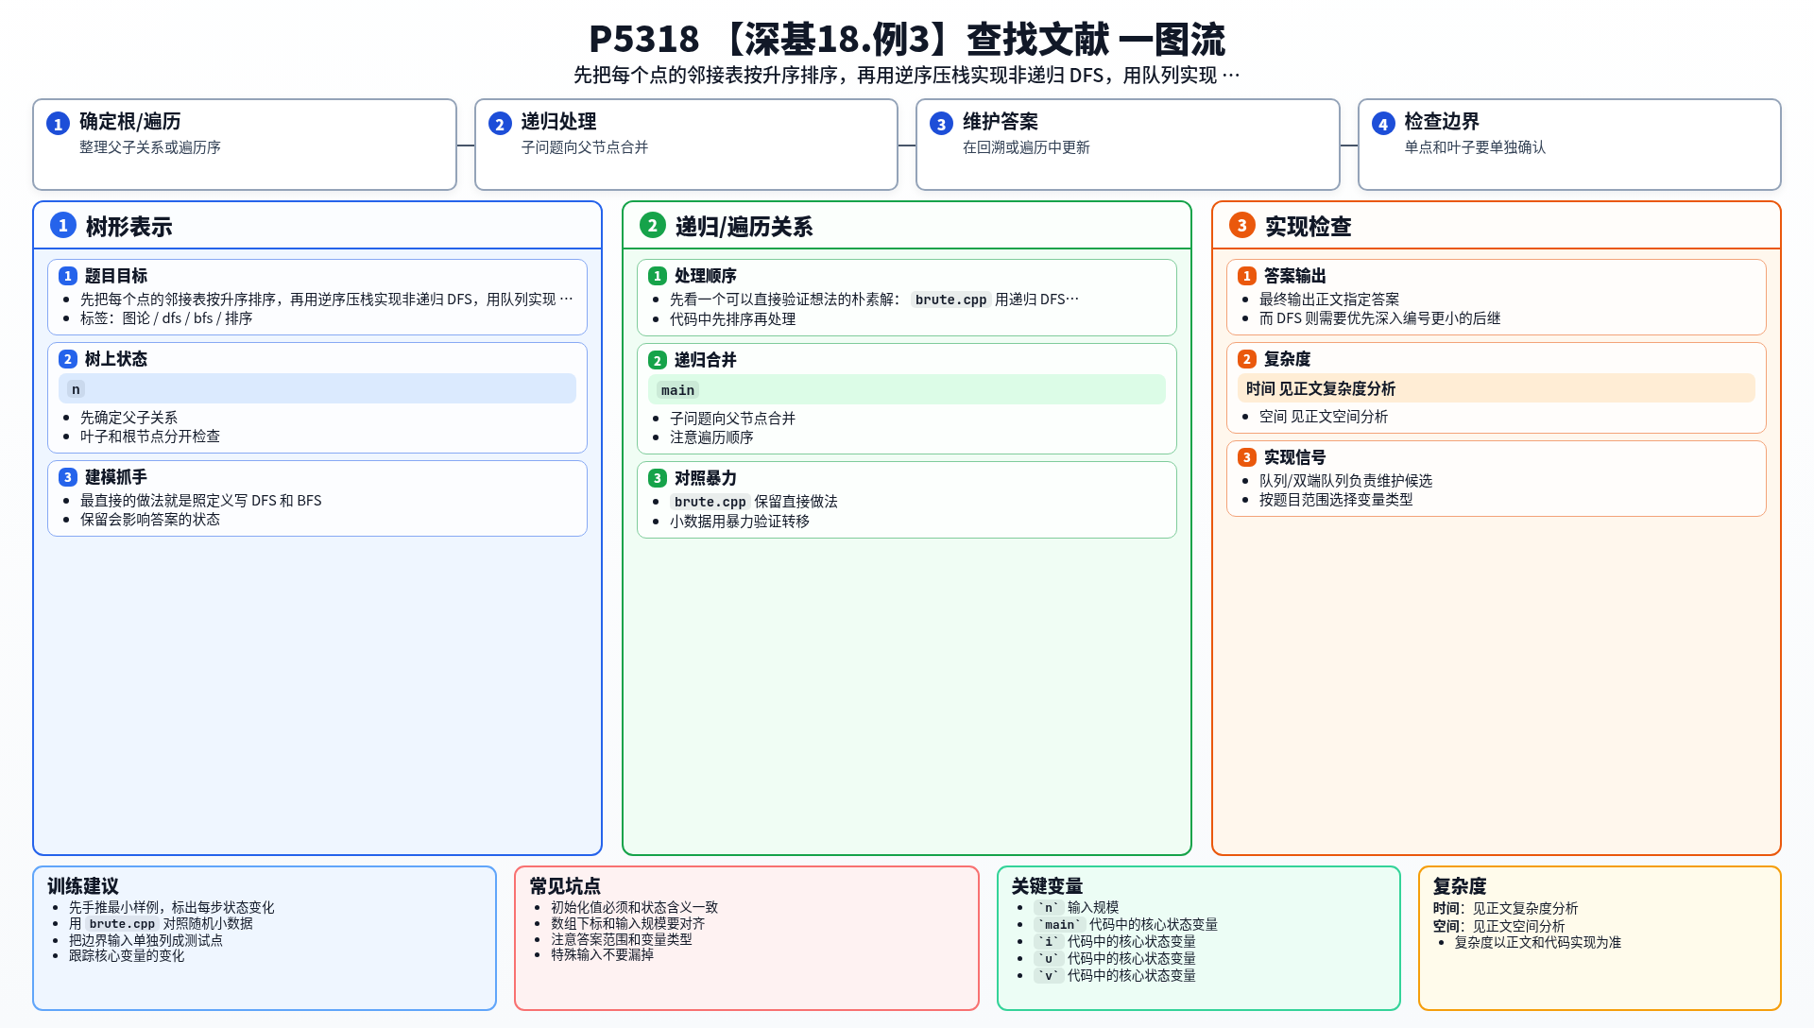Image resolution: width=1814 pixels, height=1028 pixels.
Task: Click badge 2 next to 树上状态
Action: click(x=68, y=359)
